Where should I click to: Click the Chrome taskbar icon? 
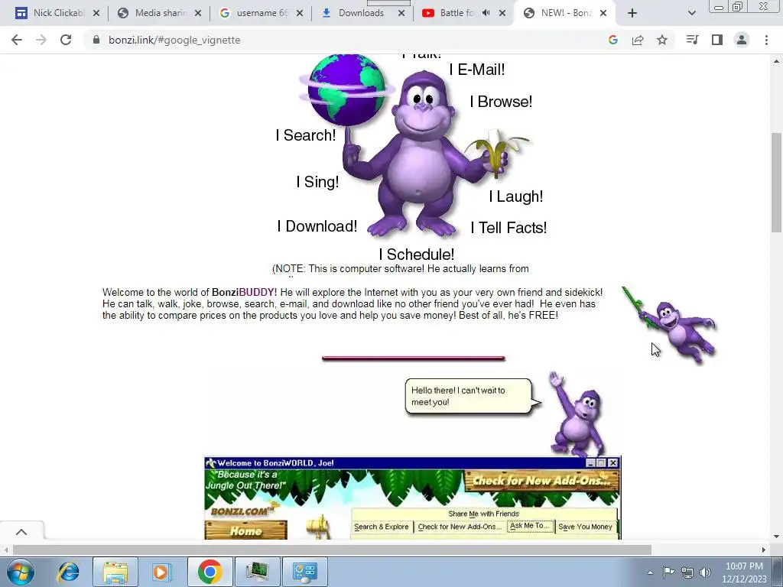pyautogui.click(x=210, y=572)
